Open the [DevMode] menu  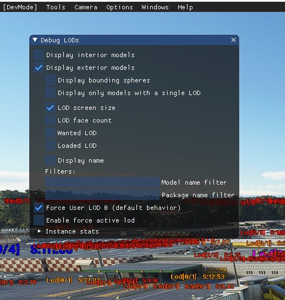[20, 7]
